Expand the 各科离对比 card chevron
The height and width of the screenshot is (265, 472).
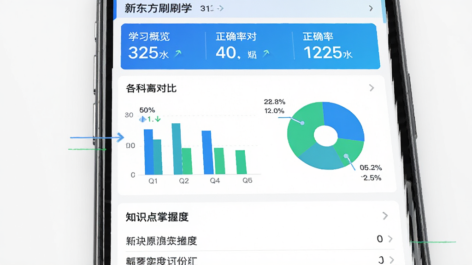(x=372, y=88)
